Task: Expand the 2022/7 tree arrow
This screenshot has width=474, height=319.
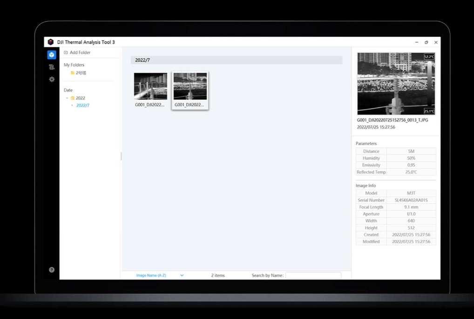Action: [72, 106]
